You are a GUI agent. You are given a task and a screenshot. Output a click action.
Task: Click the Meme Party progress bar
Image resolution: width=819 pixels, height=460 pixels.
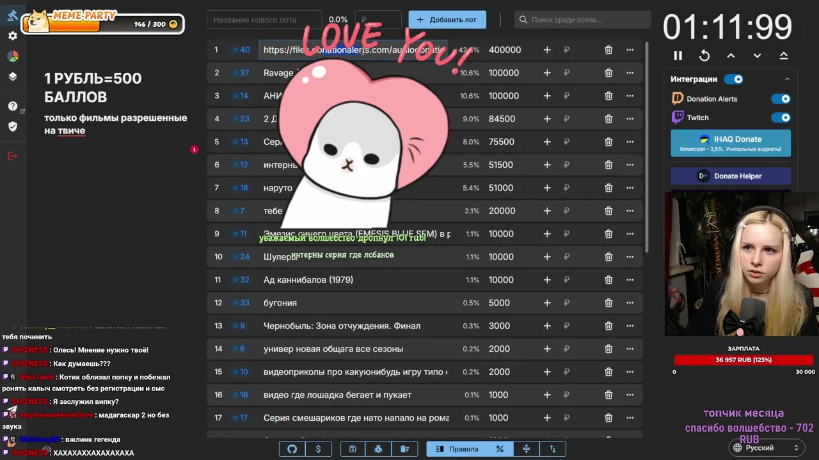pyautogui.click(x=102, y=24)
